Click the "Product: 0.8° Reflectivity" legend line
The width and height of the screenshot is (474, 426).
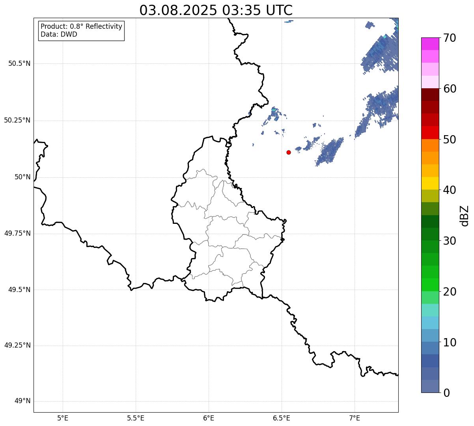(82, 26)
